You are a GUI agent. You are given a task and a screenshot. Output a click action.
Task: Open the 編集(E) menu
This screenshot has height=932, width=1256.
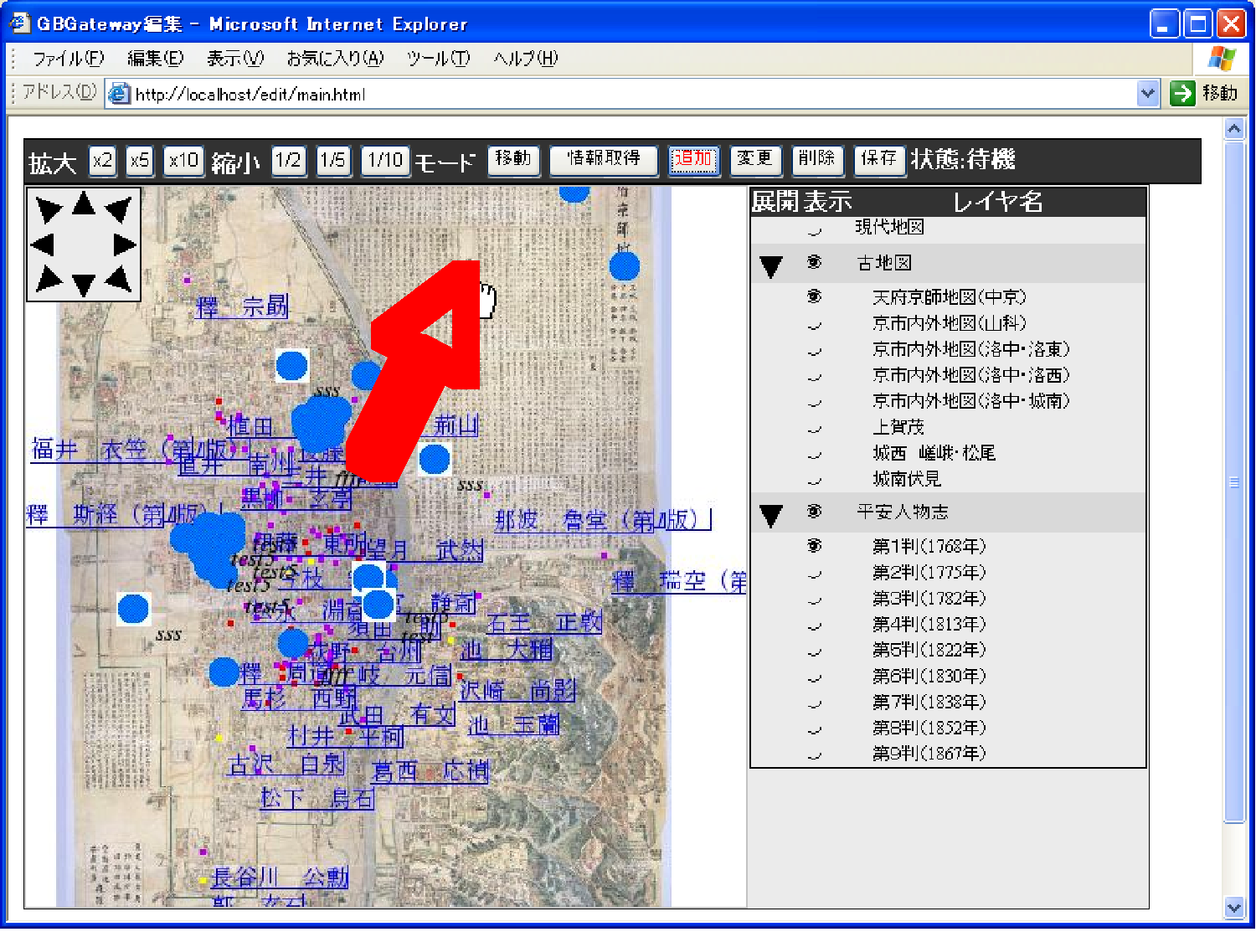point(155,59)
